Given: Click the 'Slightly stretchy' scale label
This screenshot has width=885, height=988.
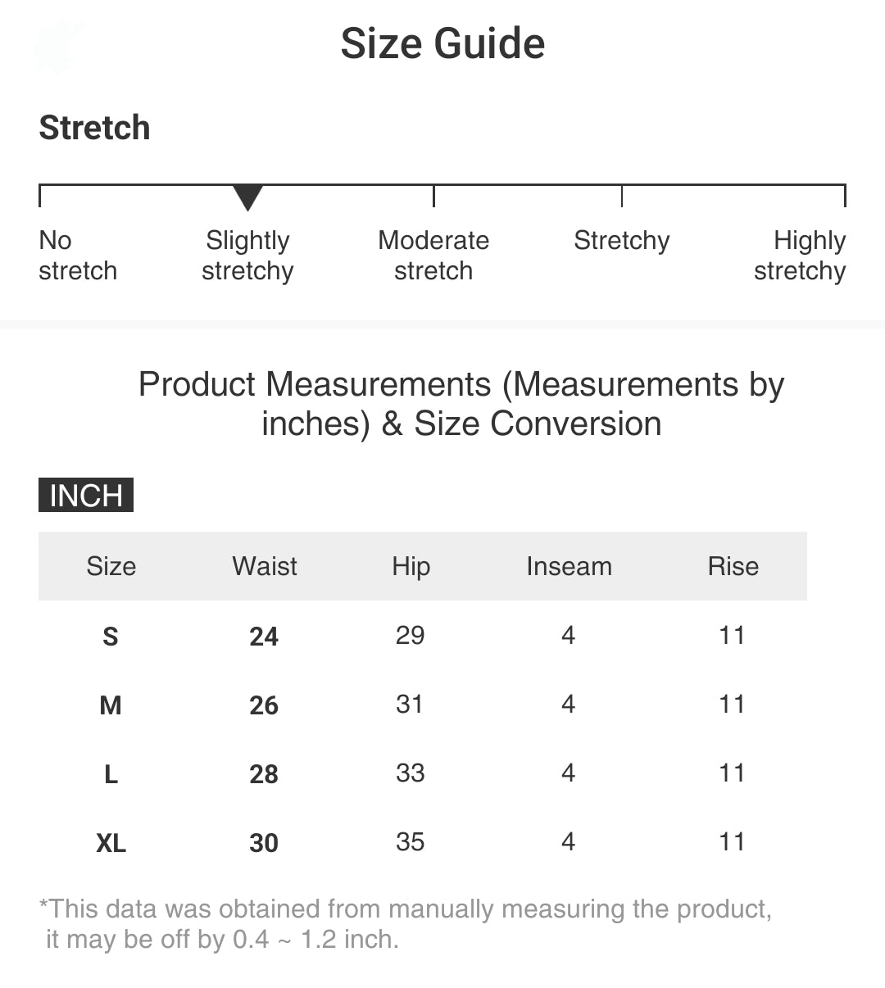Looking at the screenshot, I should tap(247, 256).
